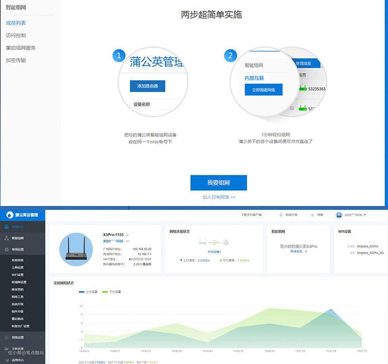Open the 3026***0596 account dropdown

click(351, 215)
